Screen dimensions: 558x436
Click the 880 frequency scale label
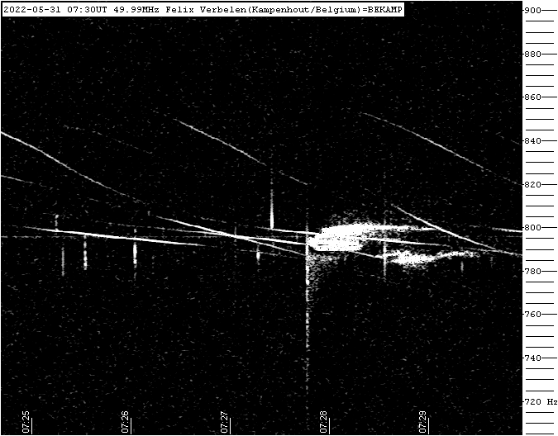pos(532,54)
